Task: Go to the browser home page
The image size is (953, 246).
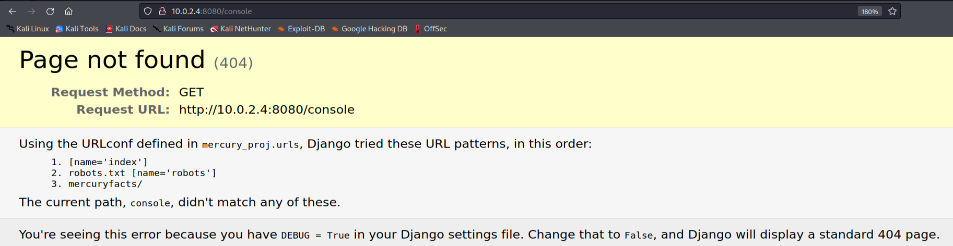Action: [x=68, y=11]
